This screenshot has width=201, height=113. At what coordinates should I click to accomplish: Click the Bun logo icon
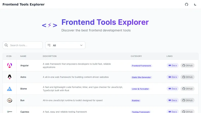coord(10,100)
